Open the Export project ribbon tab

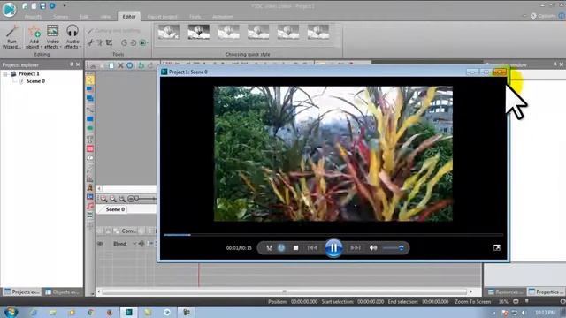(x=162, y=17)
